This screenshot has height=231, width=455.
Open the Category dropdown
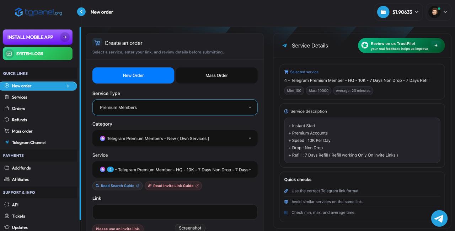coord(175,138)
